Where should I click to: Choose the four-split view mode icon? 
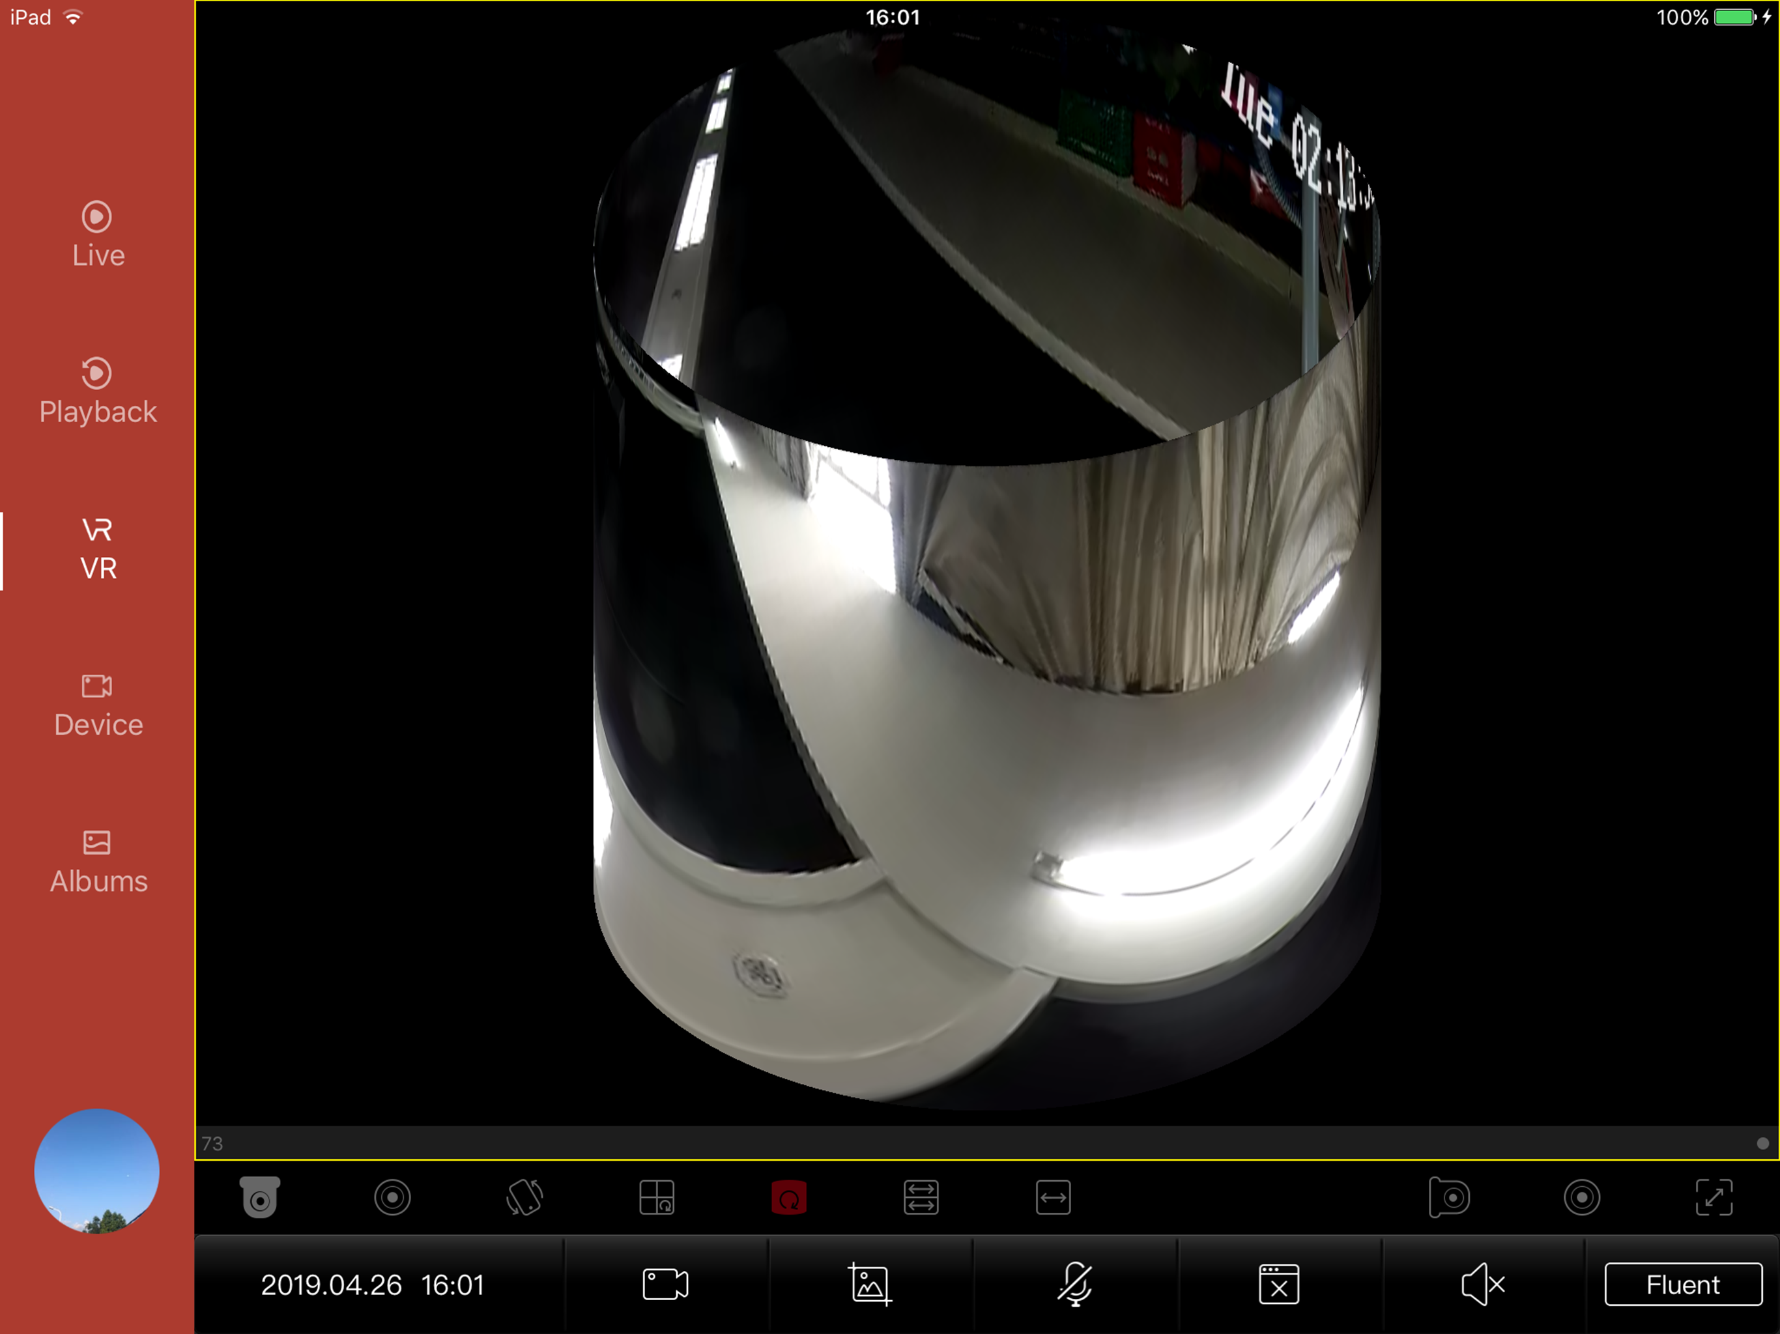657,1197
